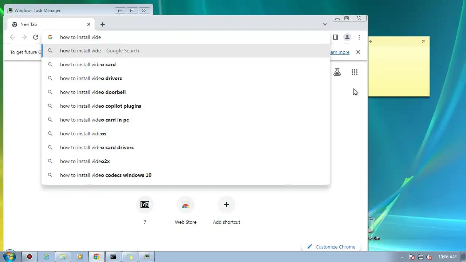This screenshot has width=466, height=262.
Task: Choose suggestion 'how to install videos'
Action: [x=186, y=134]
